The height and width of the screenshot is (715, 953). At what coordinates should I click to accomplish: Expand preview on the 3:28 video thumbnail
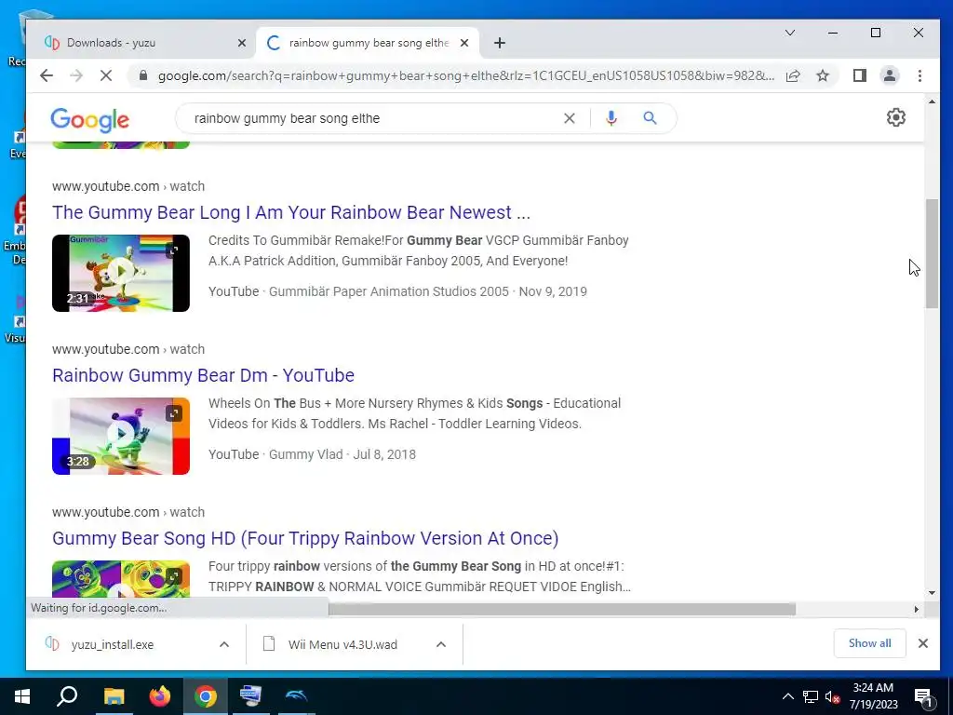pos(174,413)
